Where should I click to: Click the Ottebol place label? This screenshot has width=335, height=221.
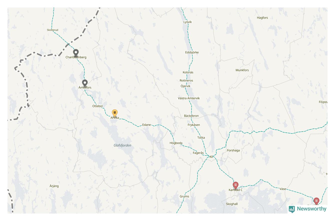[97, 106]
